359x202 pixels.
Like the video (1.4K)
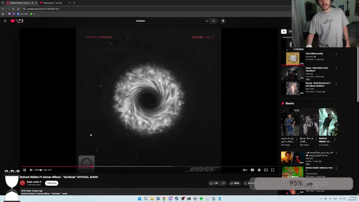coord(214,183)
